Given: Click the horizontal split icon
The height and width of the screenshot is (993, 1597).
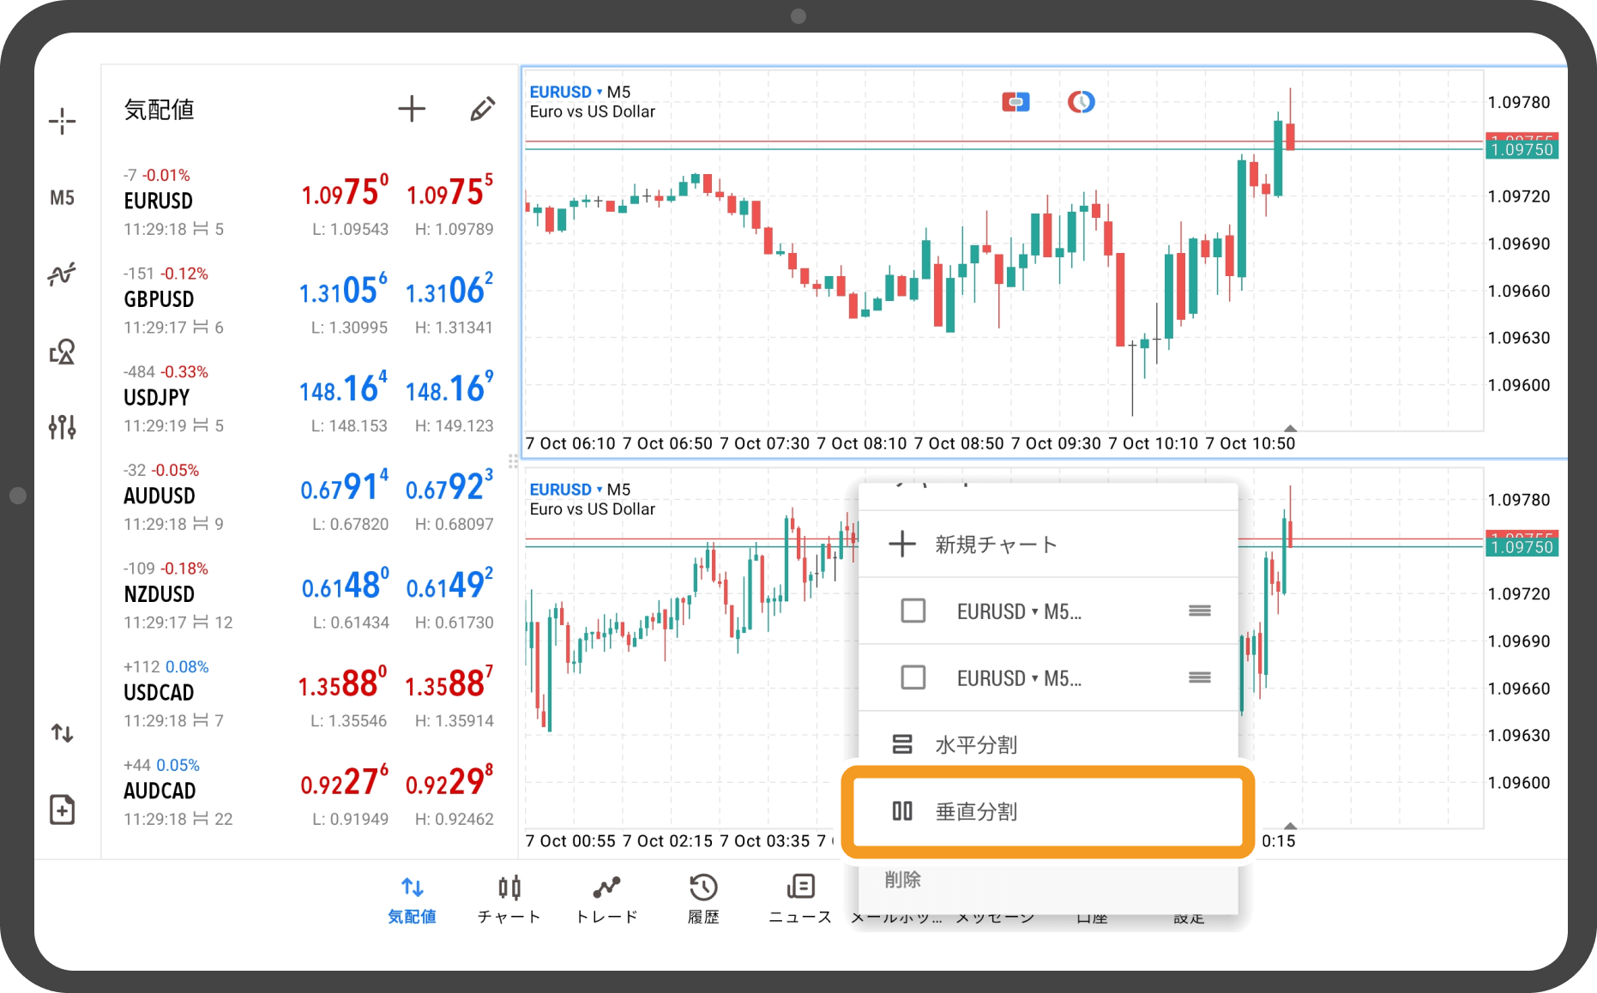Looking at the screenshot, I should click(x=902, y=744).
